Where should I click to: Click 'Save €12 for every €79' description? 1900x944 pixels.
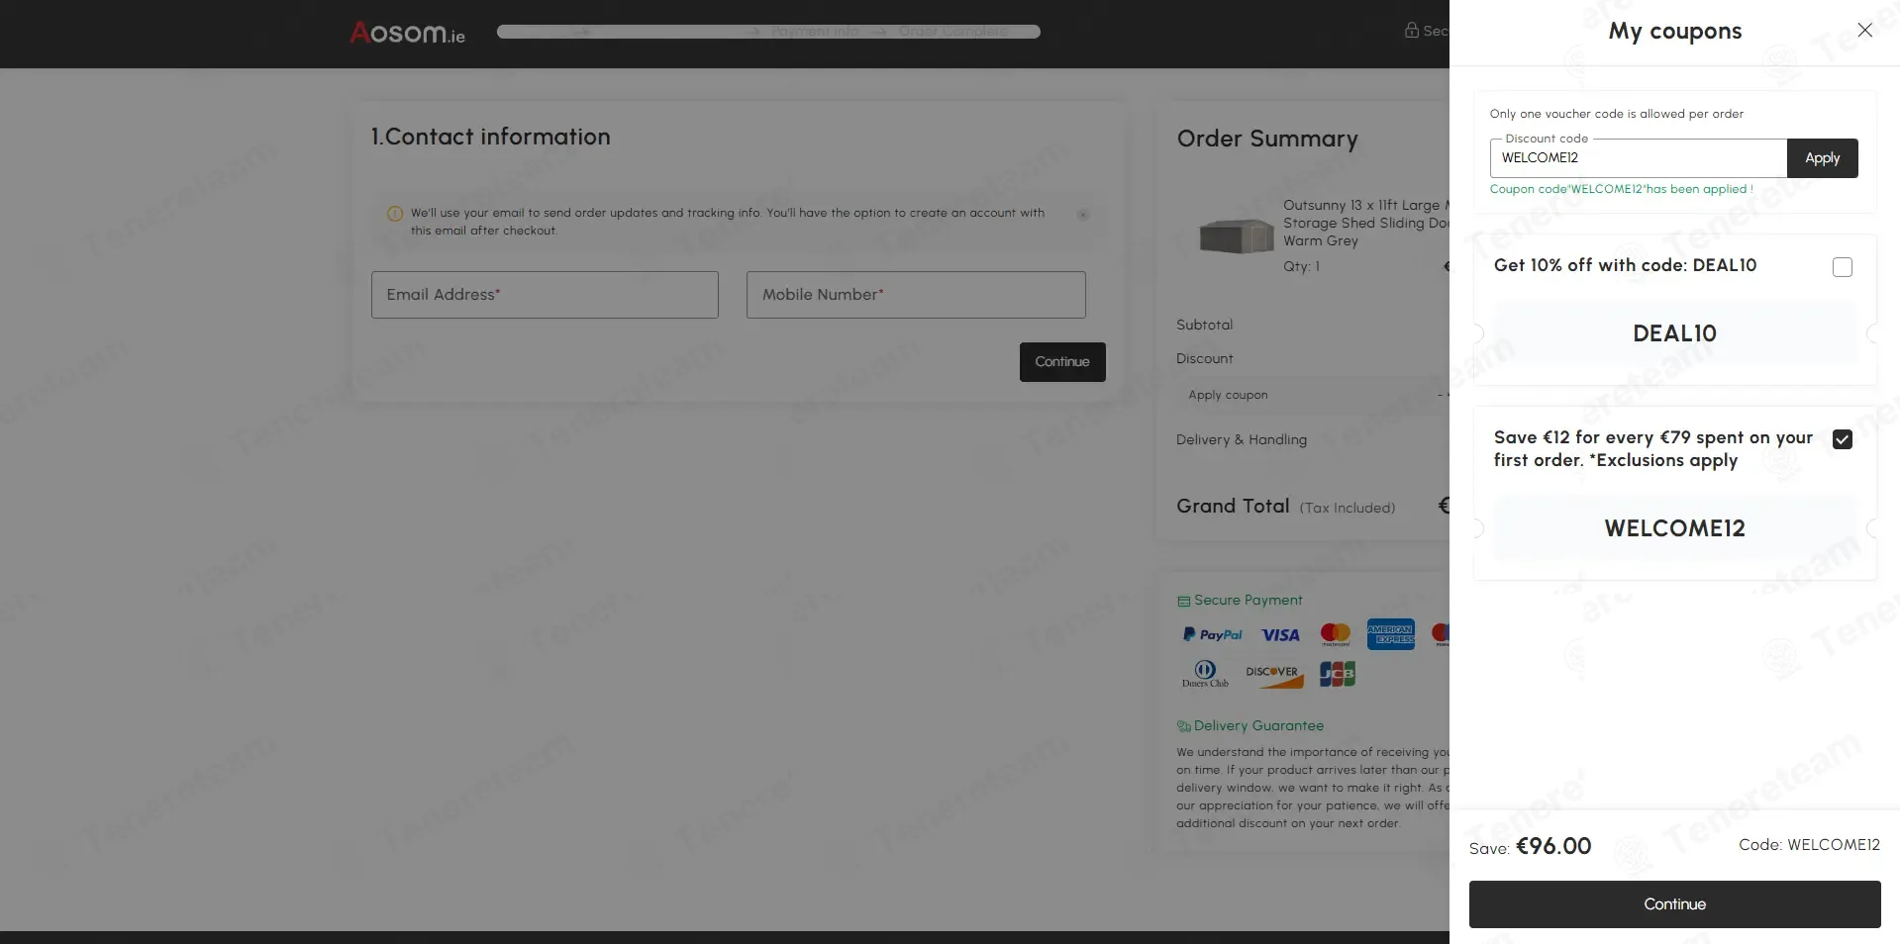(1652, 448)
